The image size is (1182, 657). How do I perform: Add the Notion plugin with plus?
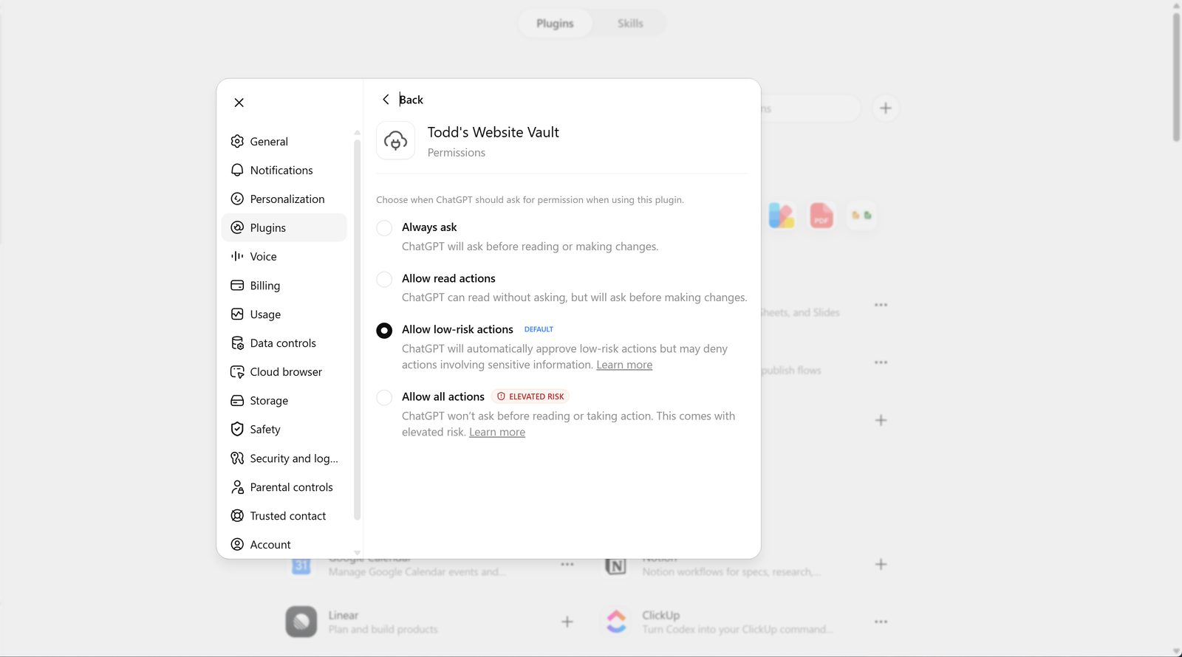(x=881, y=564)
